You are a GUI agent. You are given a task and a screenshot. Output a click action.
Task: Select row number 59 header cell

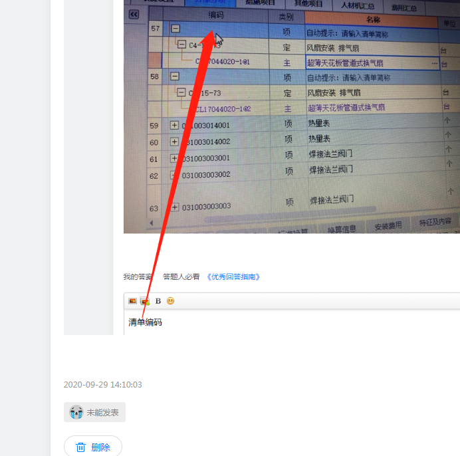(154, 126)
